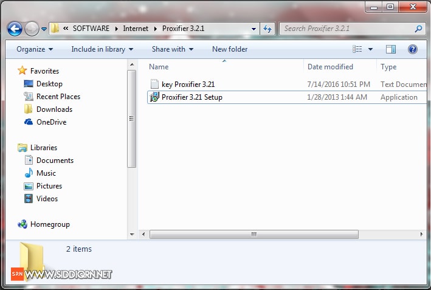Viewport: 431px width, 290px height.
Task: Click the horizontal scrollbar thumb in file list
Action: tap(254, 235)
